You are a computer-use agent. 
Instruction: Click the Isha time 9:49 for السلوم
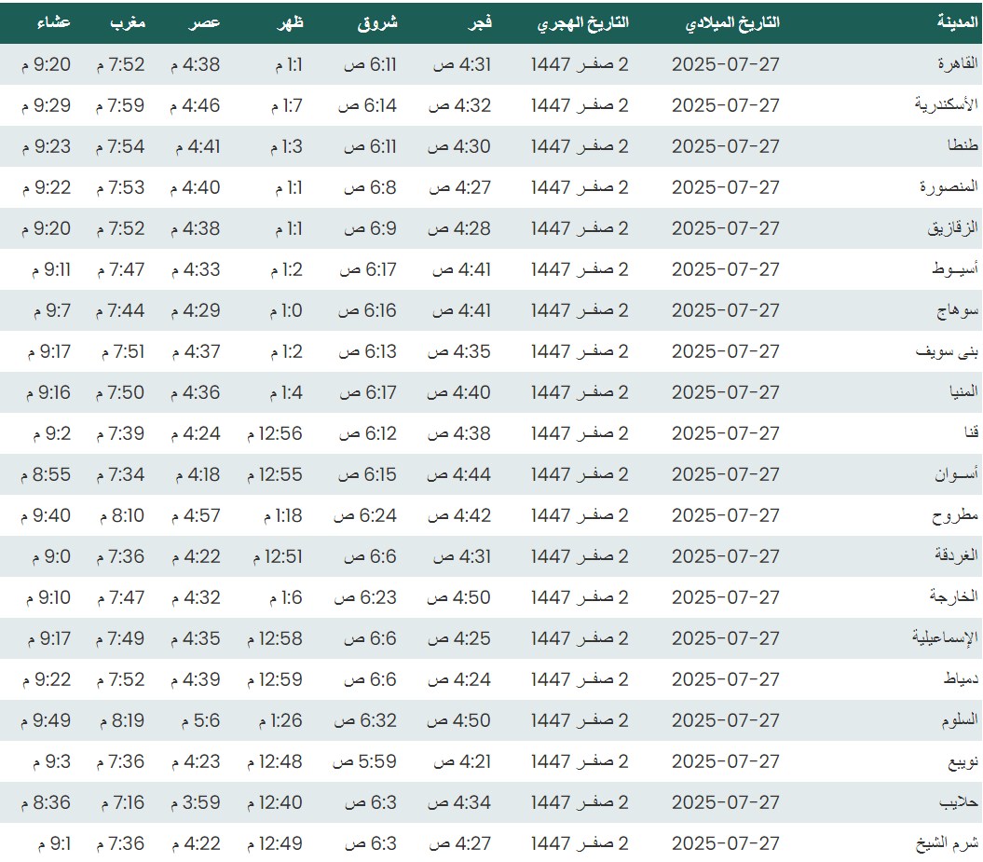45,720
